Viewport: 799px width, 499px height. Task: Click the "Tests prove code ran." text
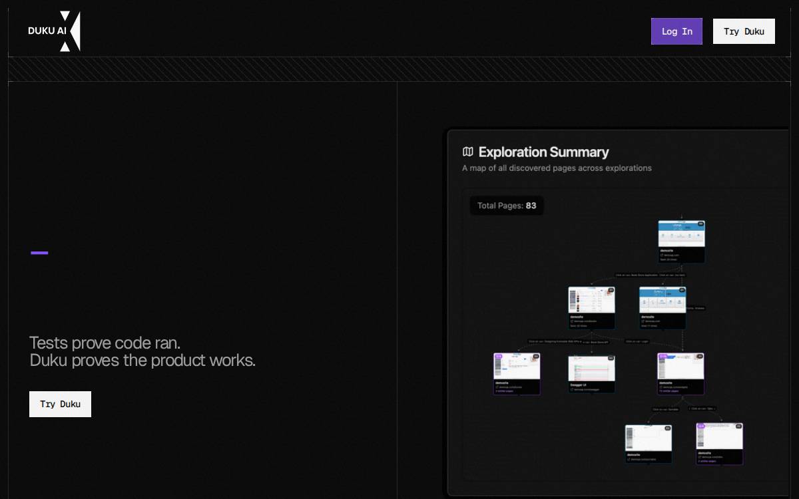click(x=105, y=343)
